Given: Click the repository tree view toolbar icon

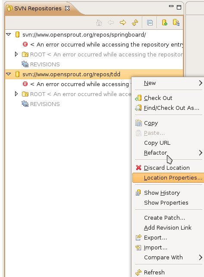Looking at the screenshot, I should point(176,22).
